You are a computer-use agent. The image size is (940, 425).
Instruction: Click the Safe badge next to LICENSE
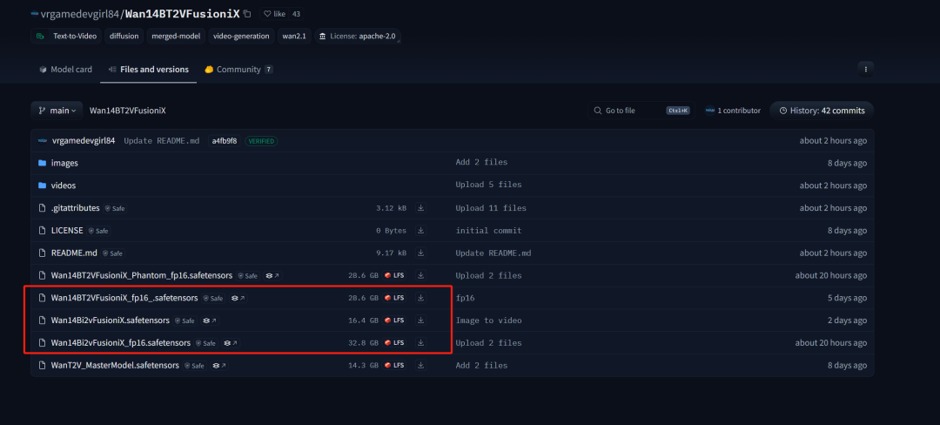click(98, 231)
